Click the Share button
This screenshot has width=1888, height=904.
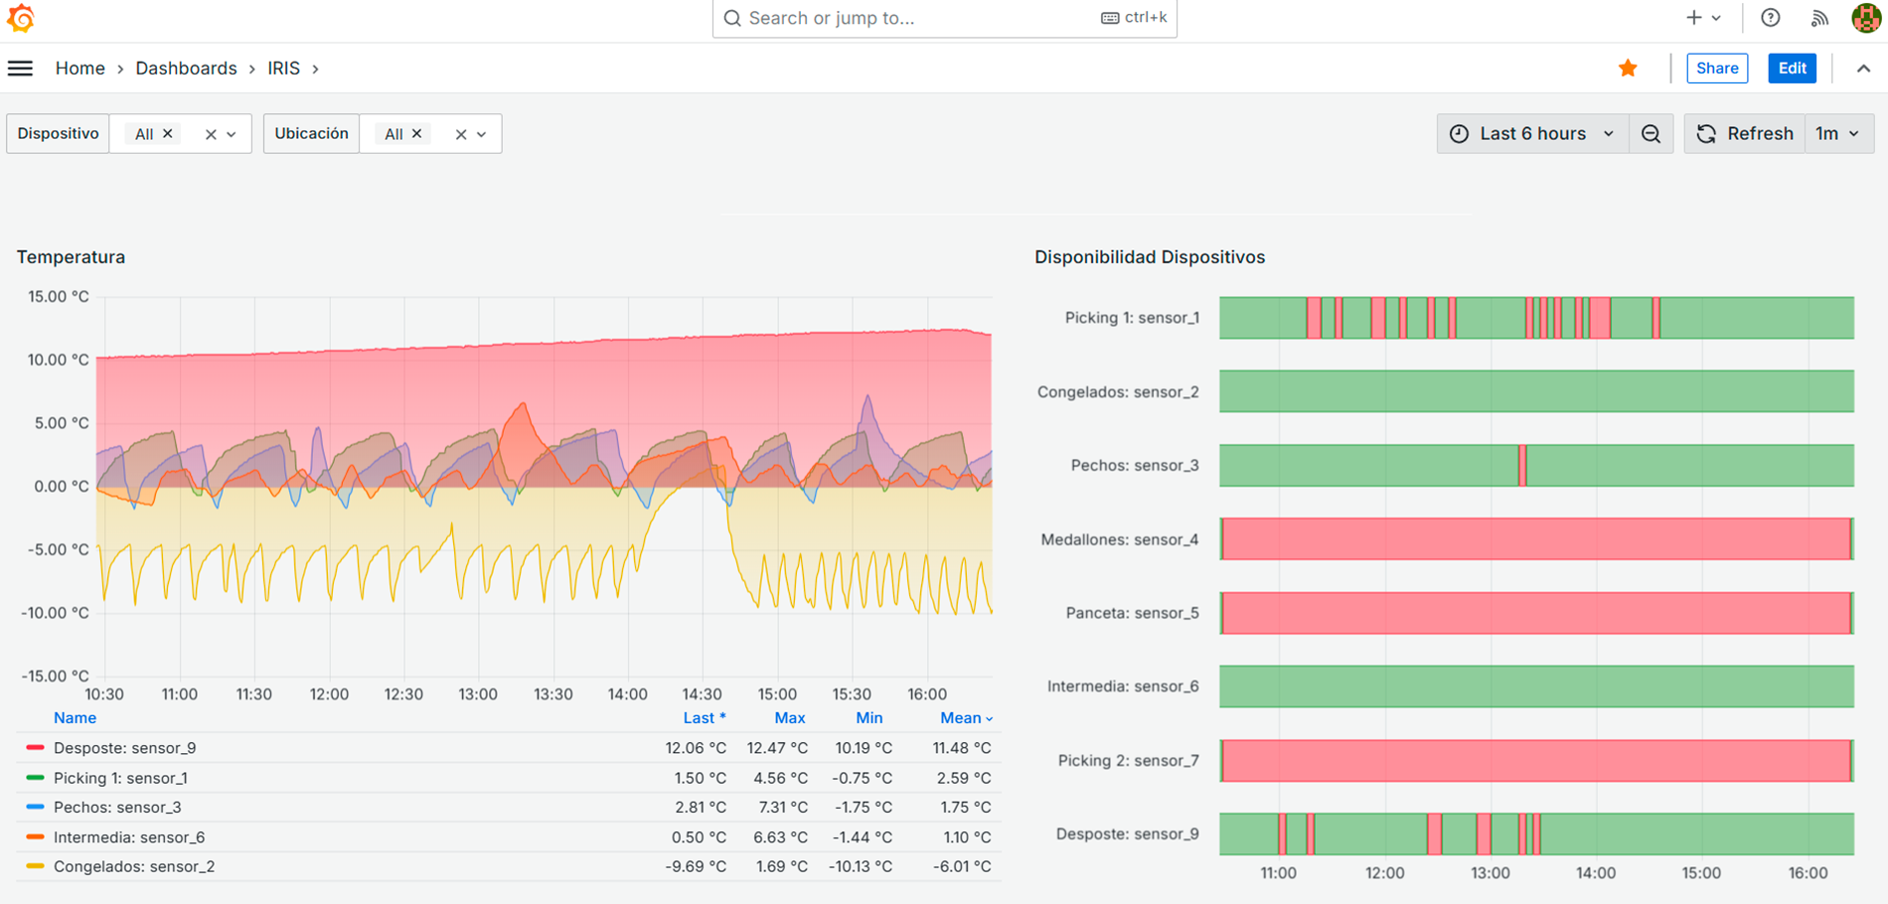pyautogui.click(x=1716, y=69)
